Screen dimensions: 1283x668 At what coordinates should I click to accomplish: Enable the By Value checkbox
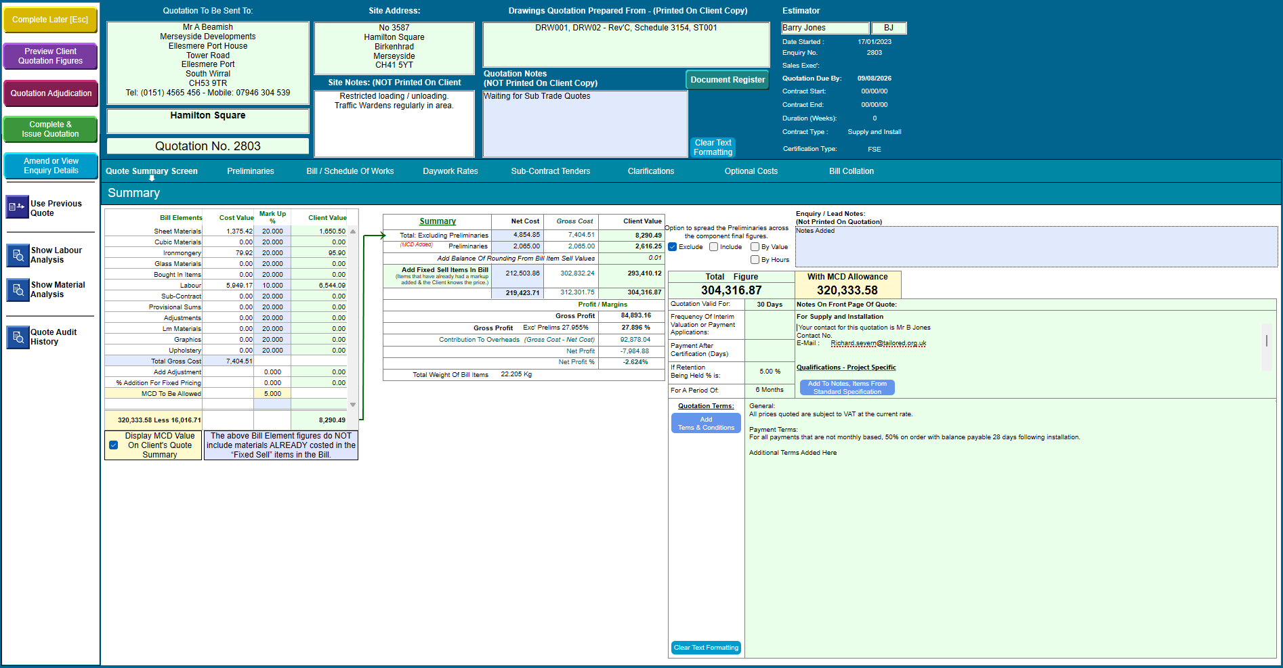755,247
